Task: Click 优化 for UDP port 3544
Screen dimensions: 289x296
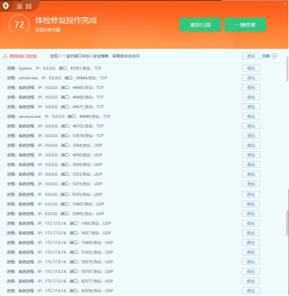Action: point(251,145)
